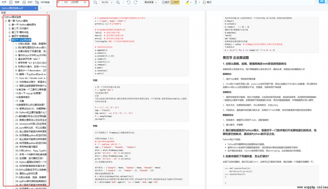This screenshot has width=328, height=189.
Task: Click the outline panel vertical scrollbar thumb
Action: click(48, 95)
